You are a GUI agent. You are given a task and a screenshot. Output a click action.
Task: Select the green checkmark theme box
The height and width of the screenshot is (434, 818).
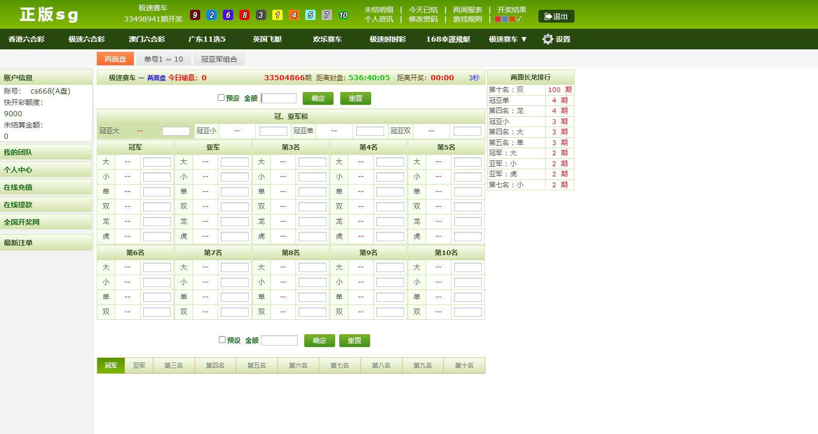pyautogui.click(x=519, y=19)
